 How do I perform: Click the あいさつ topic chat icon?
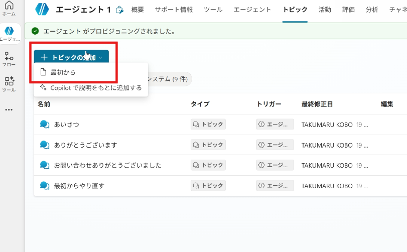point(45,124)
